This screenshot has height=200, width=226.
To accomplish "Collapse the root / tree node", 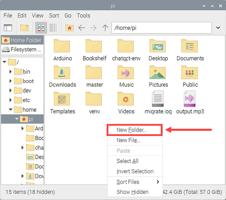I will coord(5,62).
